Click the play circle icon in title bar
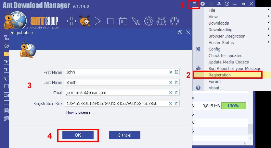 202,4
